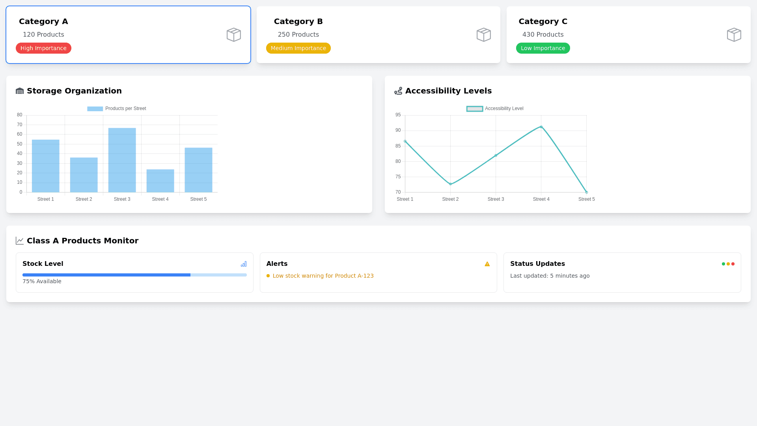This screenshot has height=426, width=757.
Task: Click the warehouse icon beside Storage Organization
Action: [20, 91]
